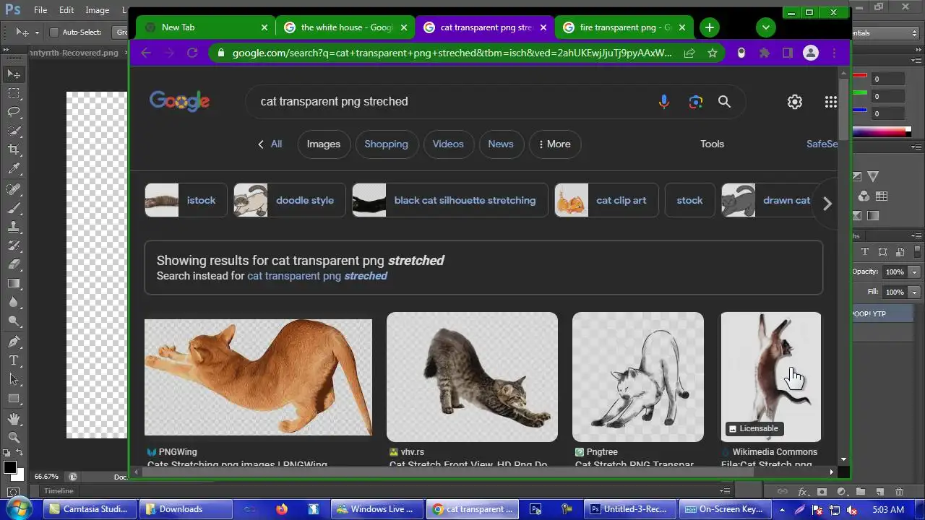Click the Photoshop color ramp spectrum bar
Image resolution: width=925 pixels, height=520 pixels.
(x=880, y=131)
